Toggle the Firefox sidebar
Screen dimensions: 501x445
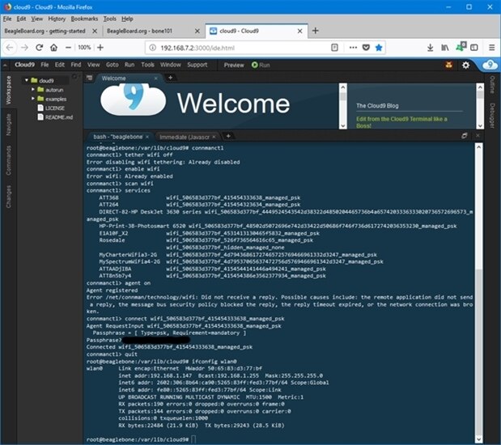474,48
